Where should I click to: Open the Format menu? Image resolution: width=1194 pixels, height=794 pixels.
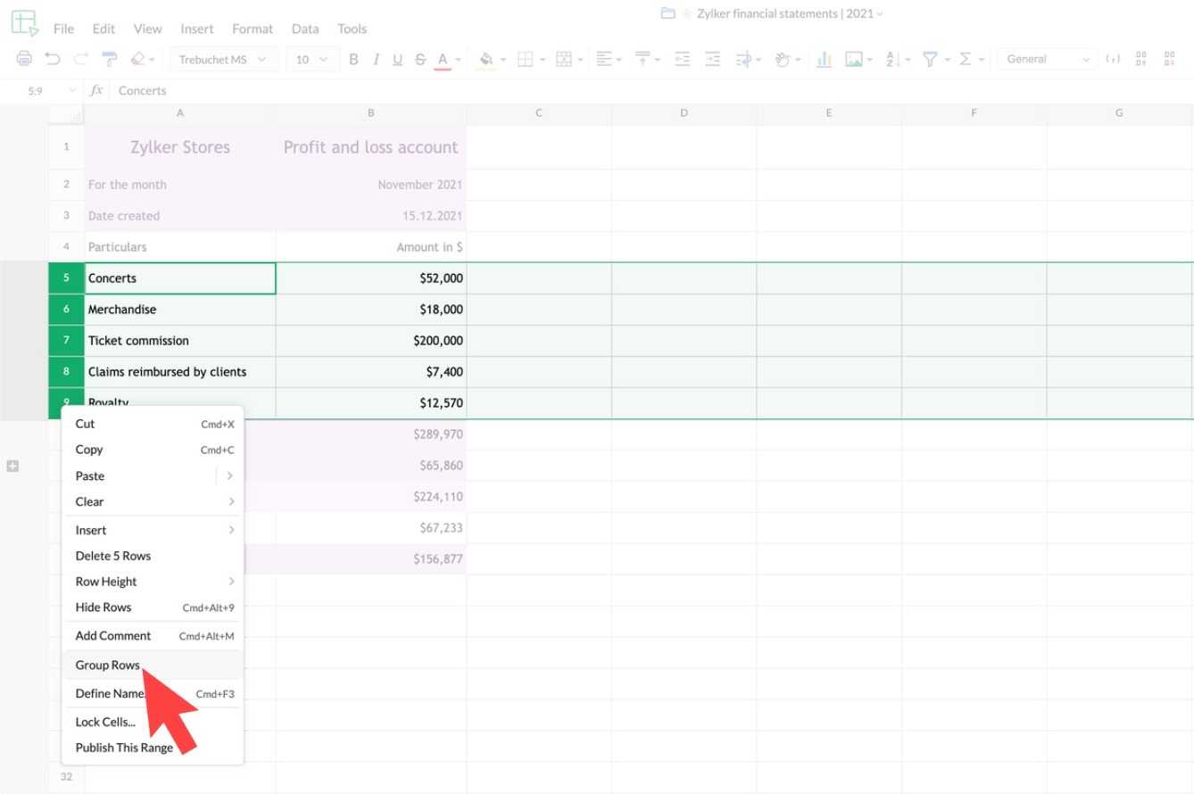(253, 29)
